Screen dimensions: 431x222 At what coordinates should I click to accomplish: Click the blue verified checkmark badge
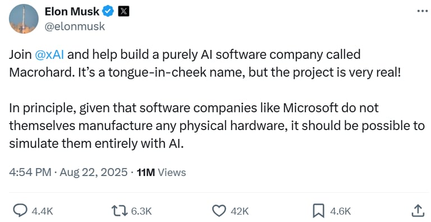(108, 12)
